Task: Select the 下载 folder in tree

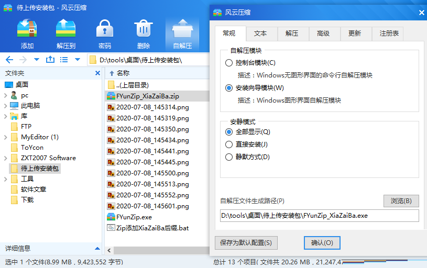Action: (x=27, y=200)
